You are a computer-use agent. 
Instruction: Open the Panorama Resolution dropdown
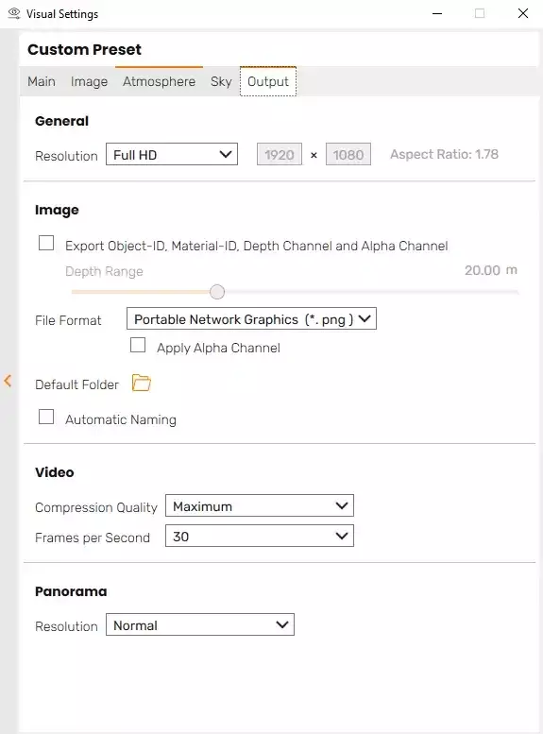(x=200, y=625)
